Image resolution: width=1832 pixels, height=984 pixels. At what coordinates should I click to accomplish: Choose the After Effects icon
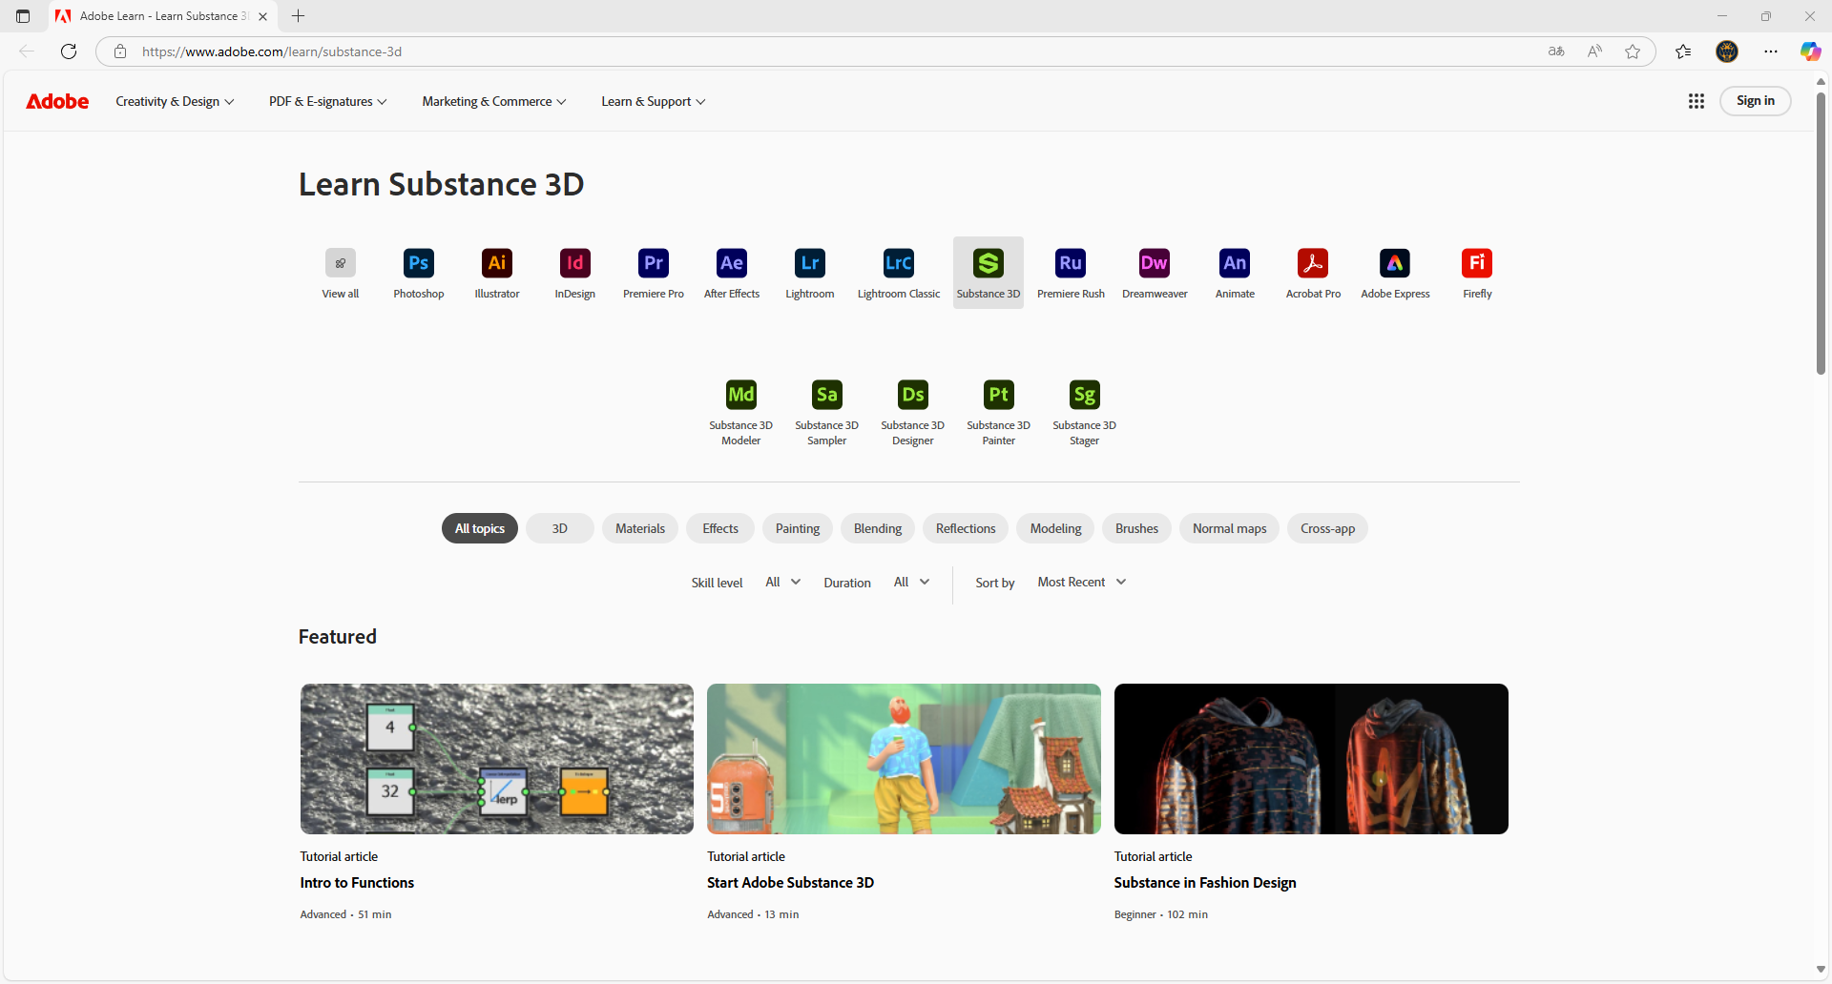point(732,263)
